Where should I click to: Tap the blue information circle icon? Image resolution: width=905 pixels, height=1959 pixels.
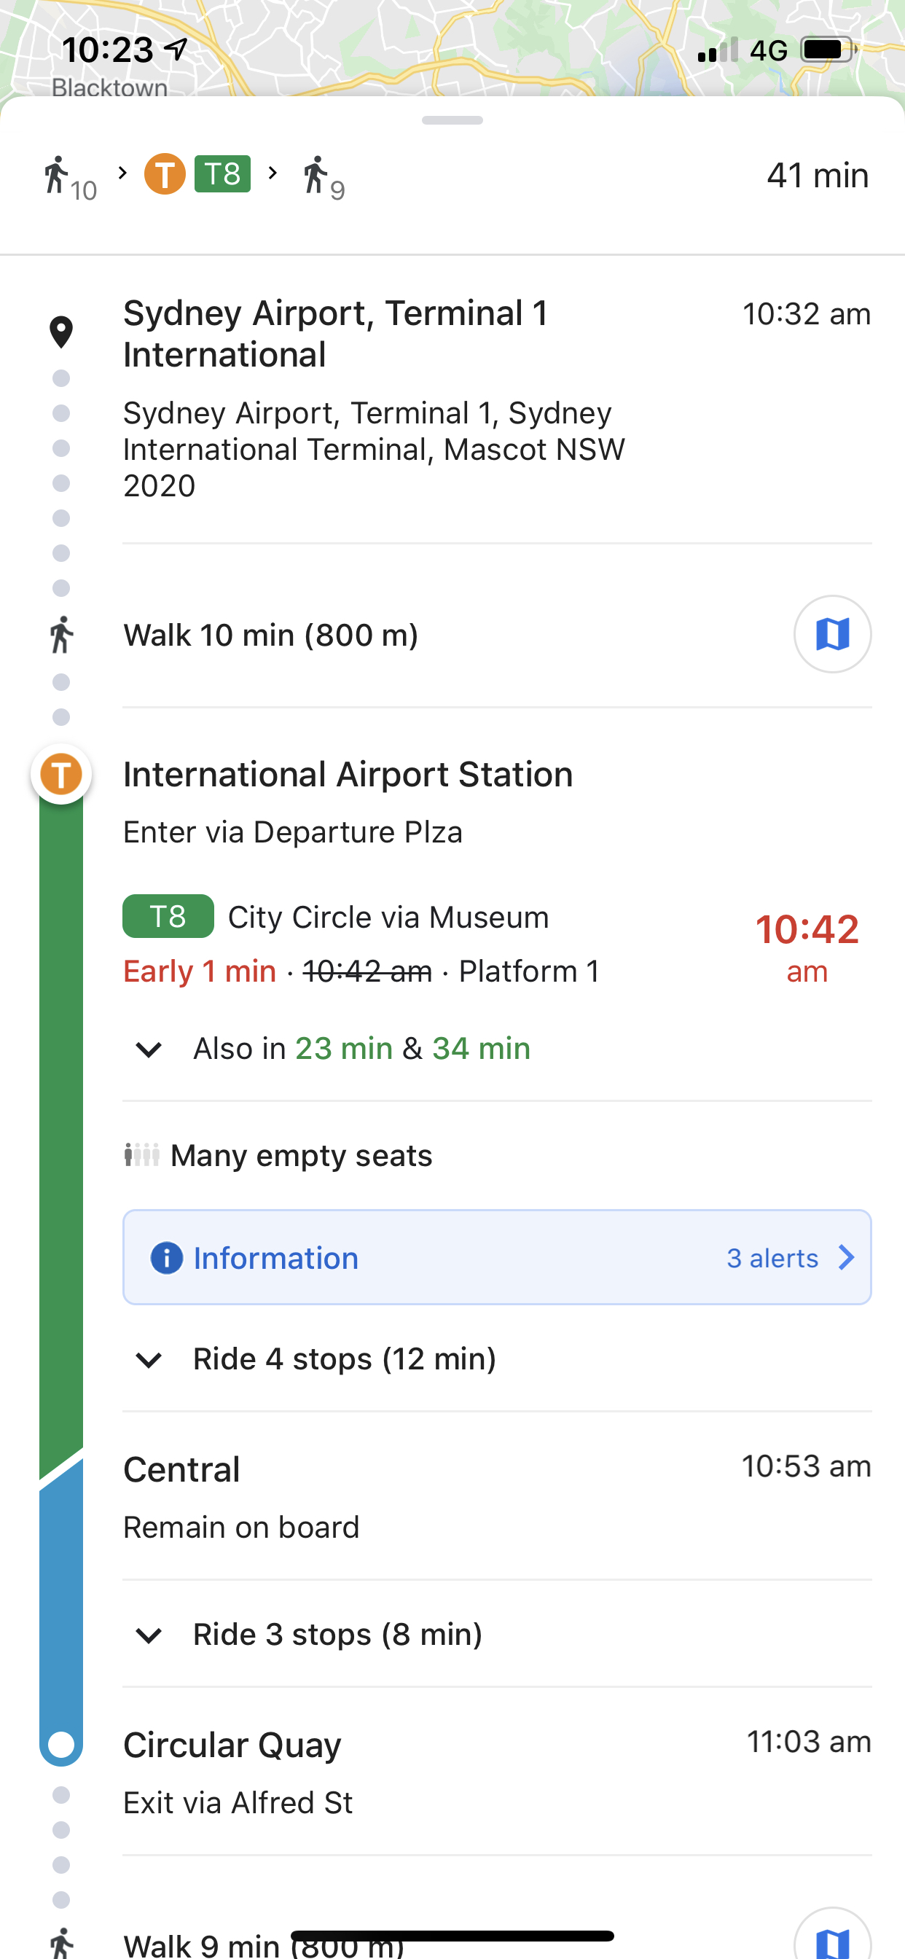click(x=167, y=1258)
